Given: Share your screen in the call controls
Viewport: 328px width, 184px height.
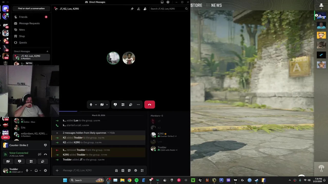Looking at the screenshot, I should 115,105.
